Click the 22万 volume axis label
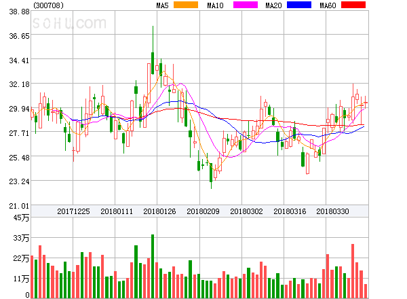 pyautogui.click(x=21, y=258)
